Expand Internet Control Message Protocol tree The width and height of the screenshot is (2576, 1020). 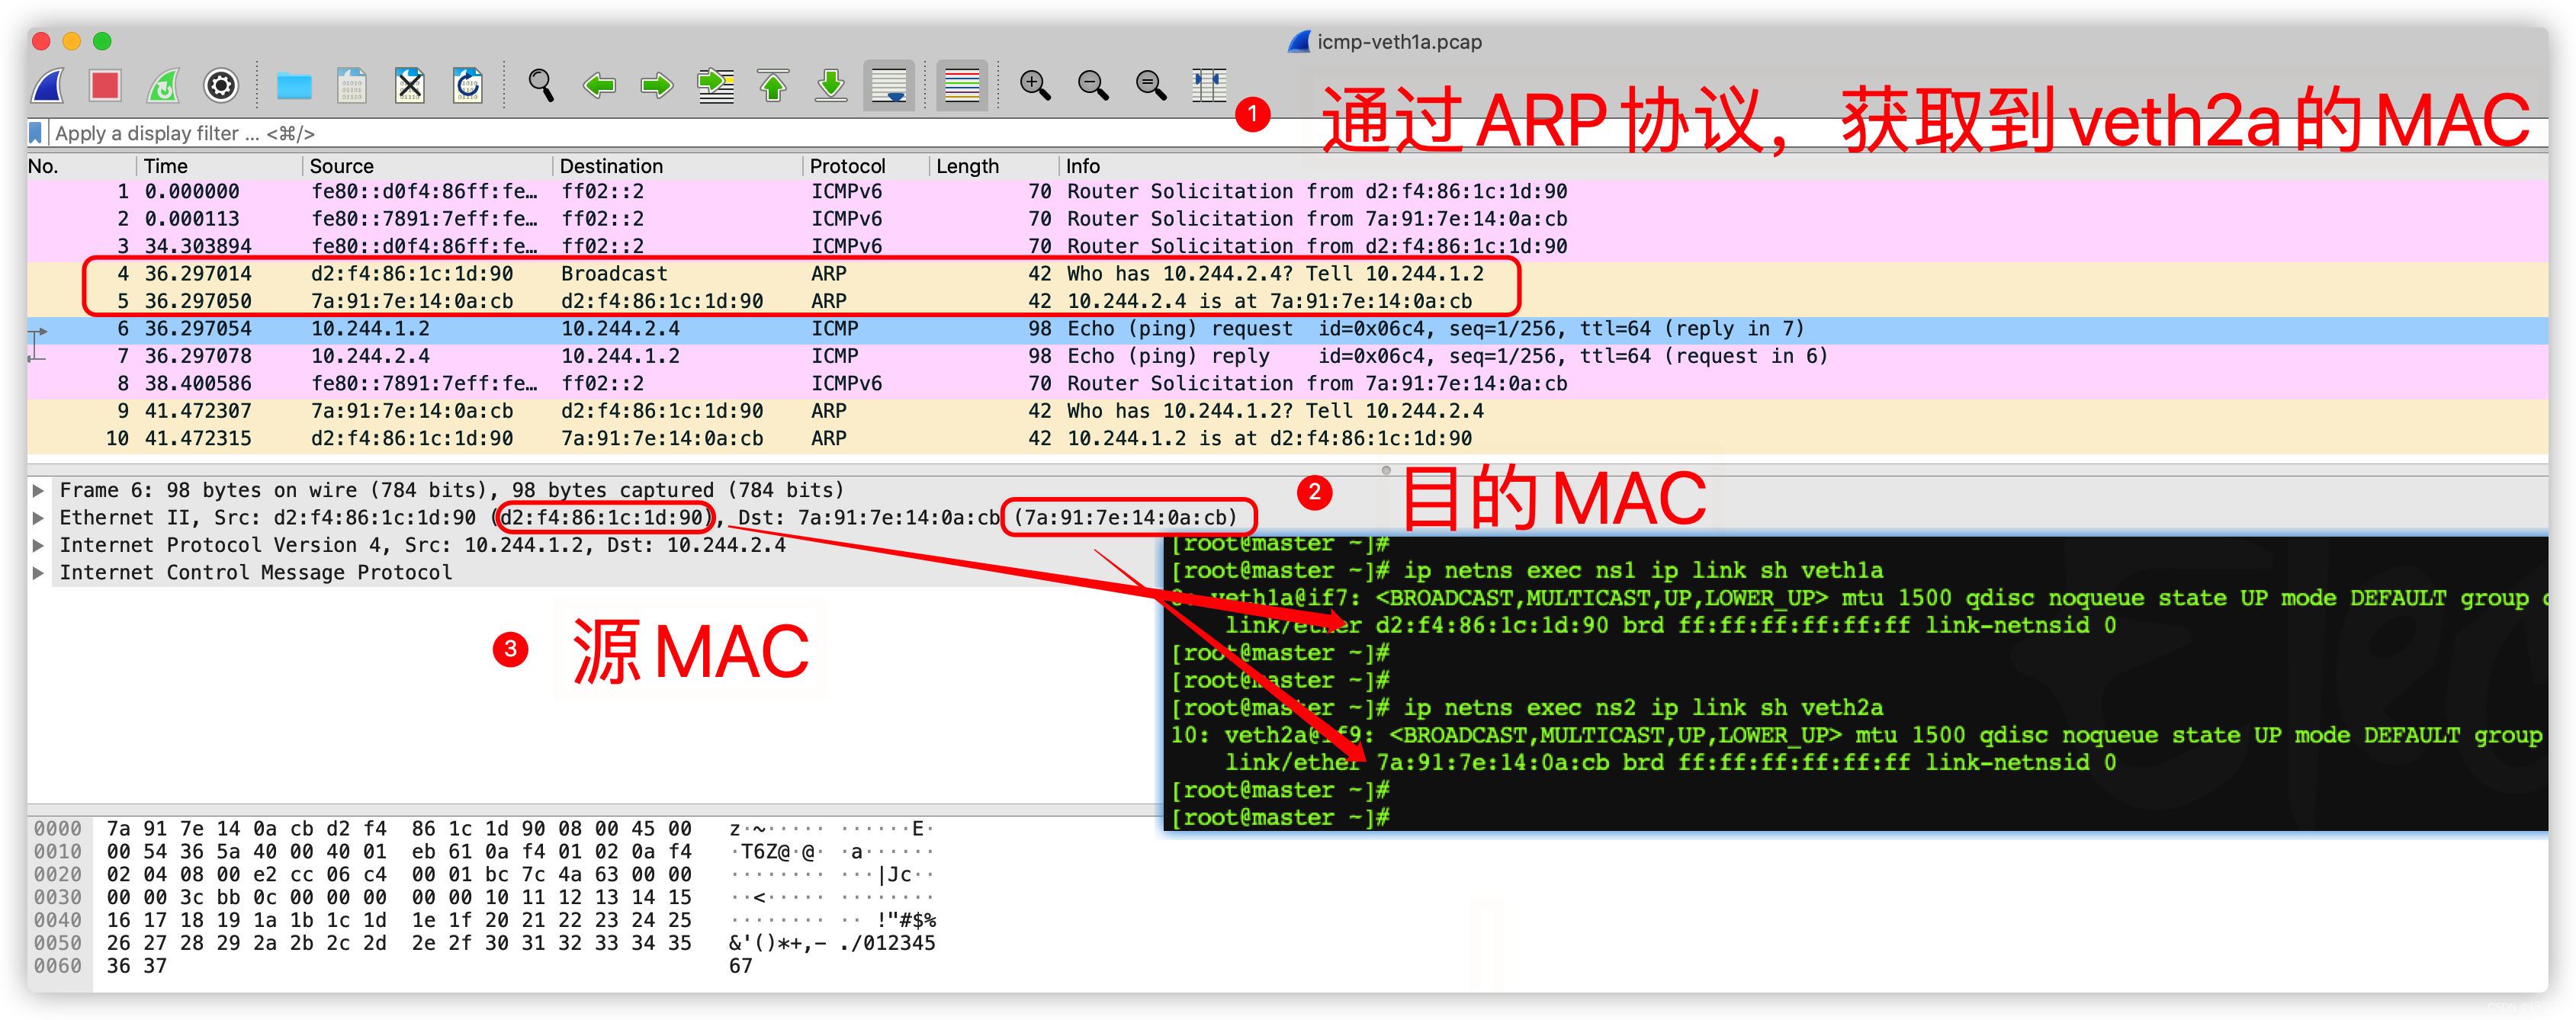(x=38, y=573)
